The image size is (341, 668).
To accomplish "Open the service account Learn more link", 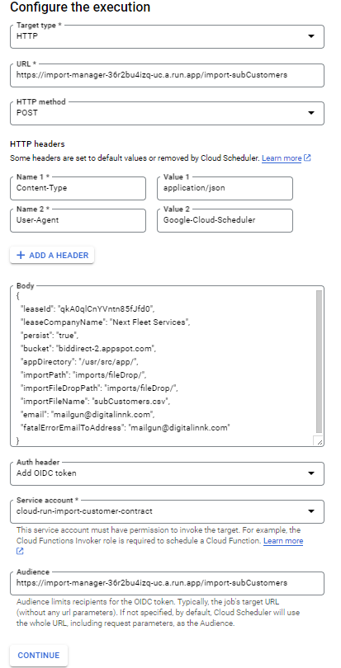I will coord(283,541).
